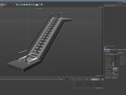This screenshot has height=95, width=126.
Task: Switch to the Project Settings tab
Action: tap(107, 50)
